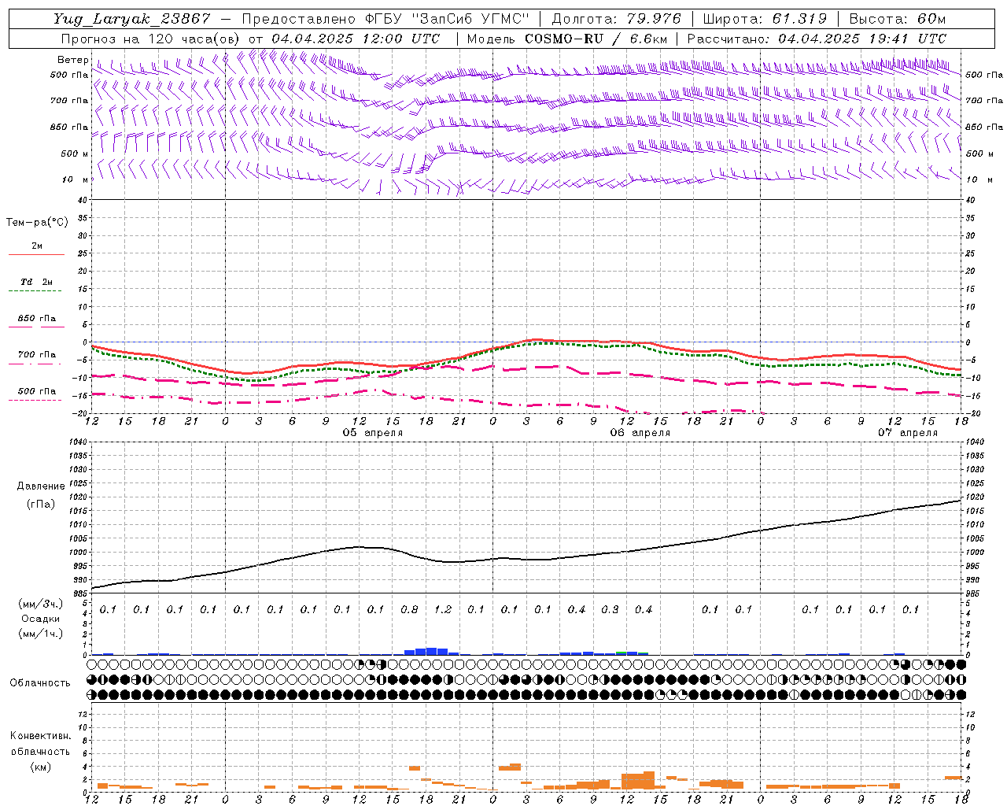Select the 500 м wind level label on left
1007x806 pixels.
tap(75, 153)
